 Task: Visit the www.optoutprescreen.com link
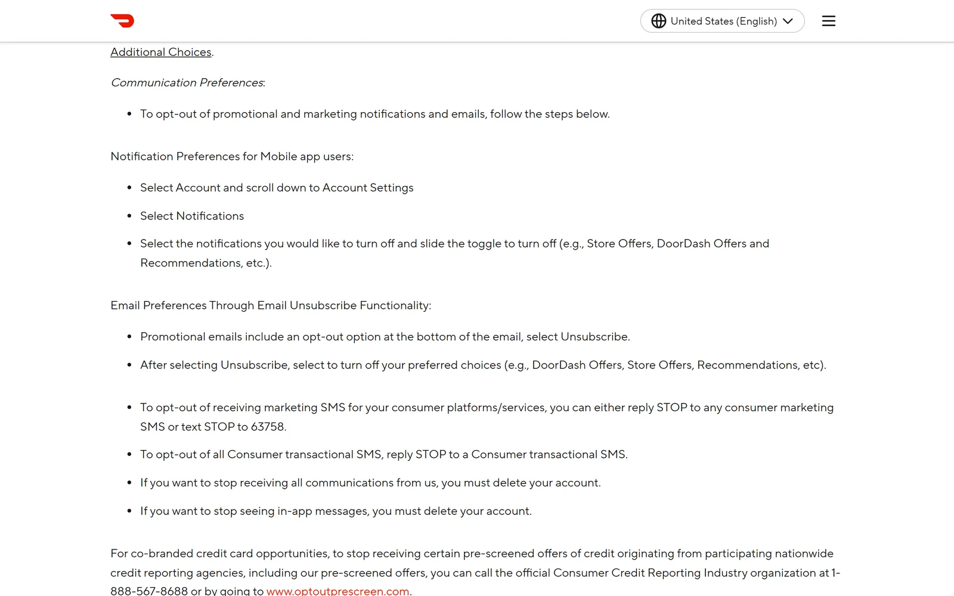coord(337,591)
